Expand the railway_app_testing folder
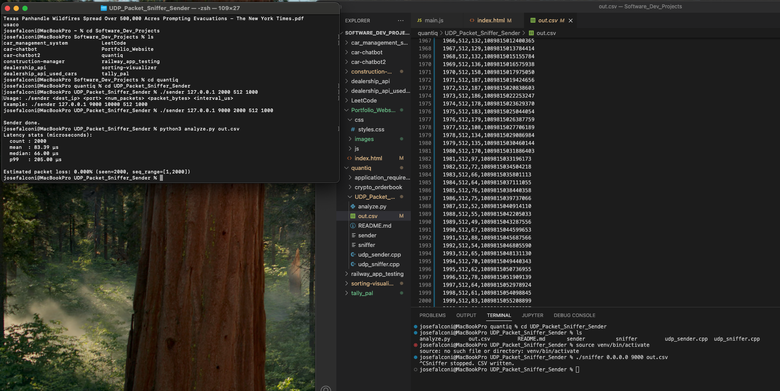Image resolution: width=780 pixels, height=391 pixels. point(347,274)
